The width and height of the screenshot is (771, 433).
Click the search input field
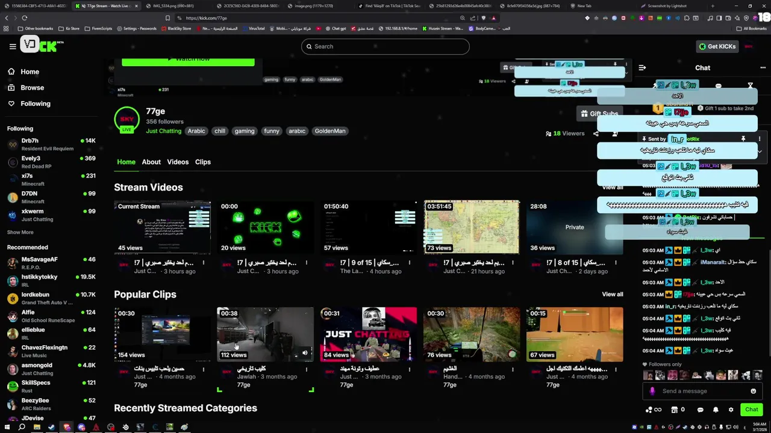pyautogui.click(x=385, y=46)
